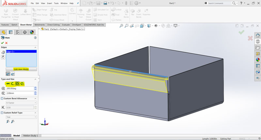Open the Edit menu
Image resolution: width=261 pixels, height=140 pixels.
tap(37, 3)
